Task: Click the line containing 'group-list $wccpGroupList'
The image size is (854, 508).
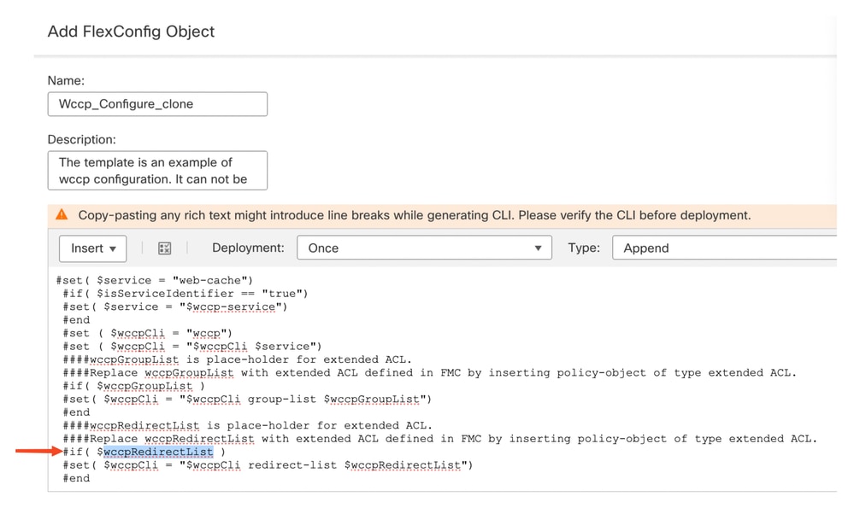Action: point(247,400)
